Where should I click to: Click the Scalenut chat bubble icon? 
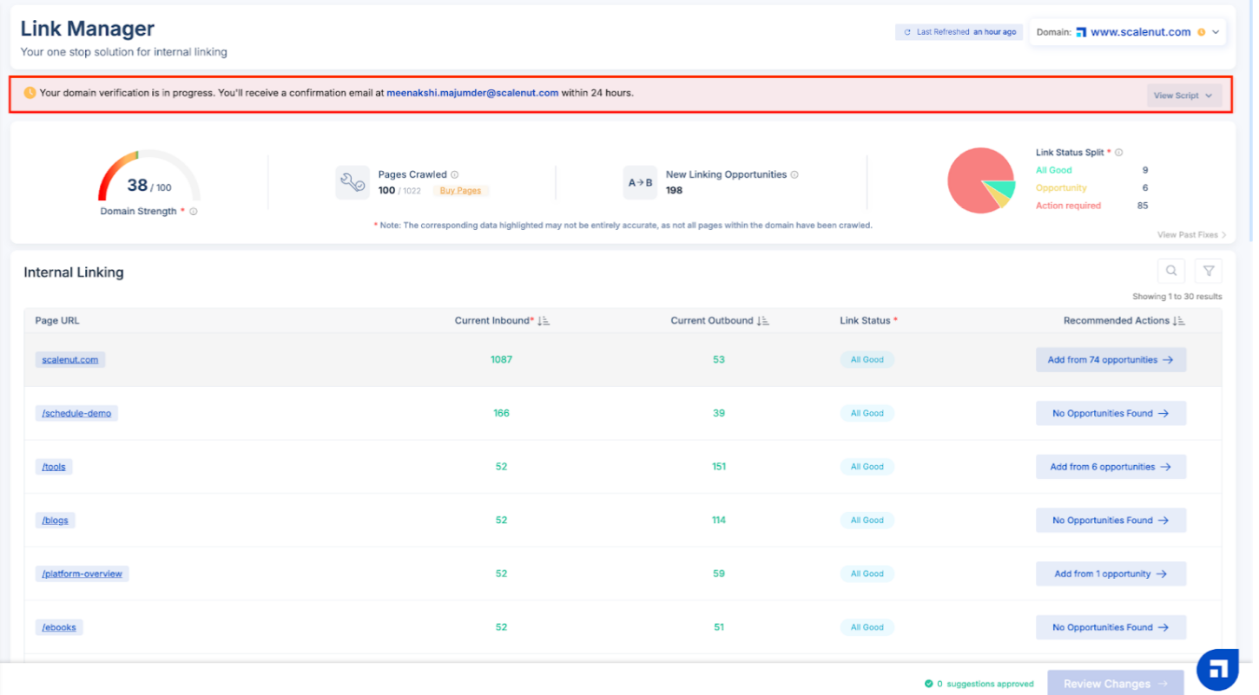[1217, 669]
